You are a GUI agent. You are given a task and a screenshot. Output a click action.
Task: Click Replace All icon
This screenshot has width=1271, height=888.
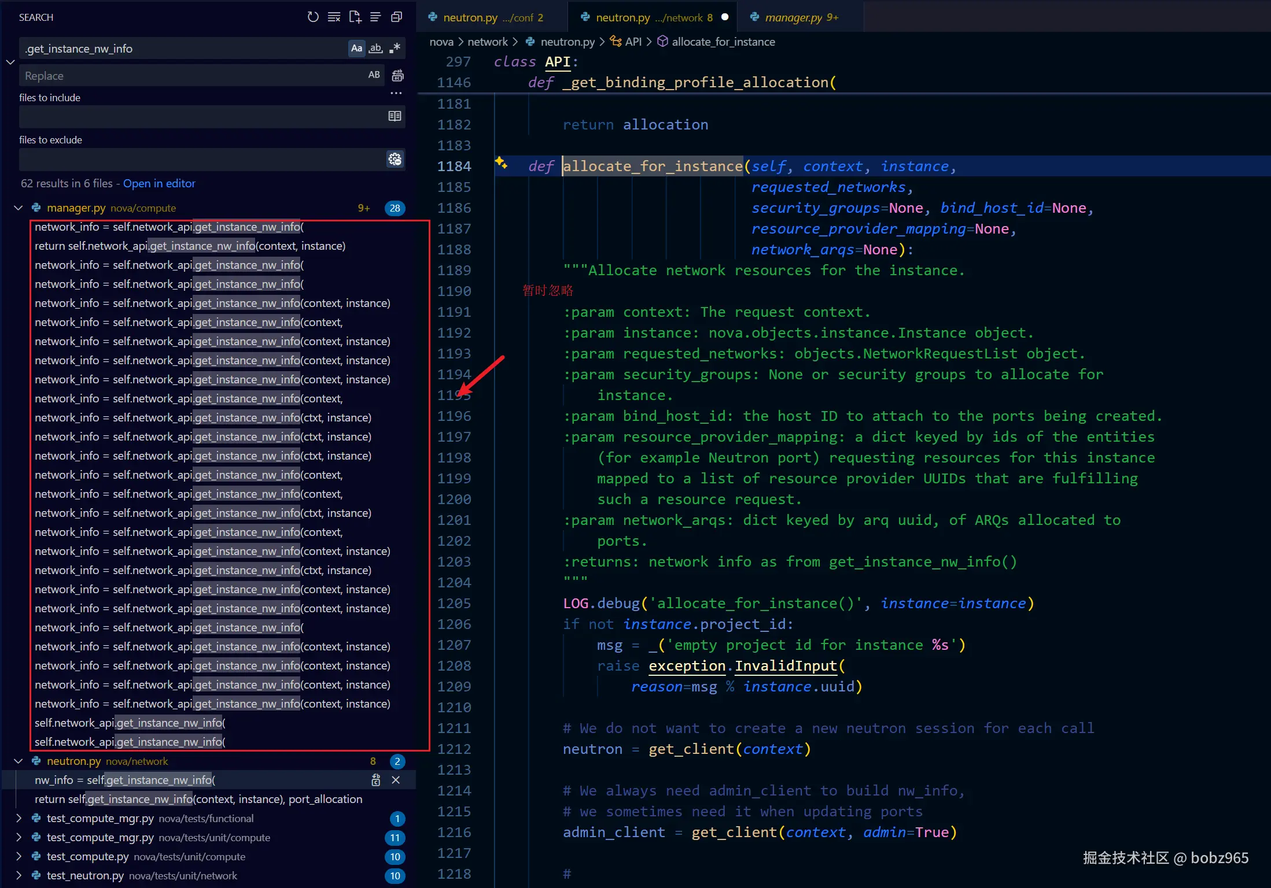pos(397,75)
